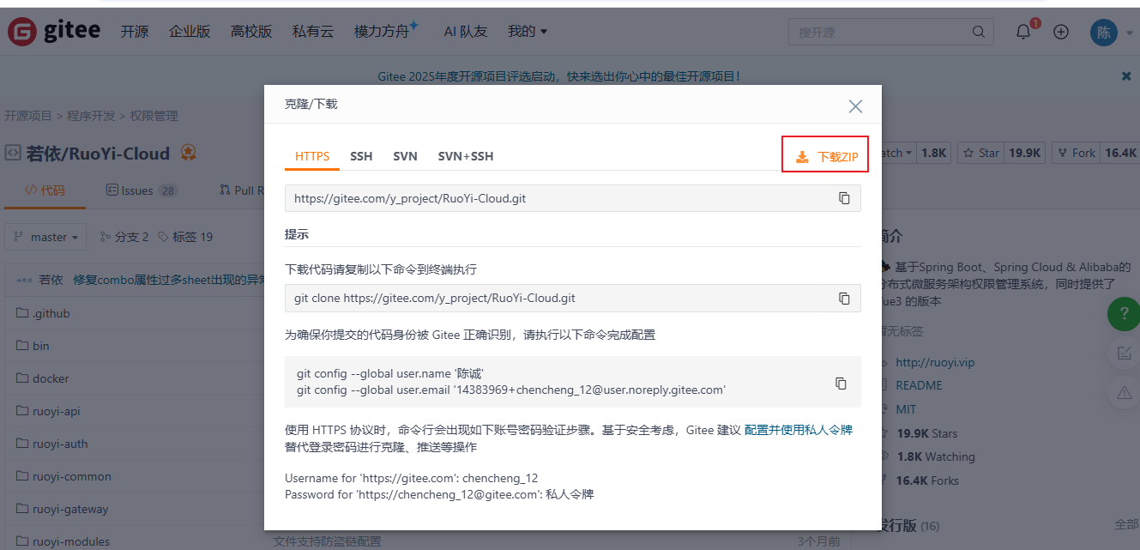The height and width of the screenshot is (550, 1140).
Task: Open the 权限管理 breadcrumb link
Action: [154, 116]
